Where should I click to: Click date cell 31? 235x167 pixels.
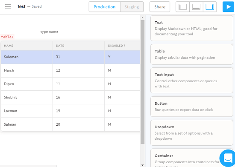click(79, 57)
